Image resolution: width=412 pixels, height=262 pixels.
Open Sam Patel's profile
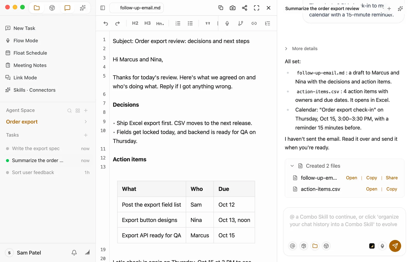tap(23, 253)
